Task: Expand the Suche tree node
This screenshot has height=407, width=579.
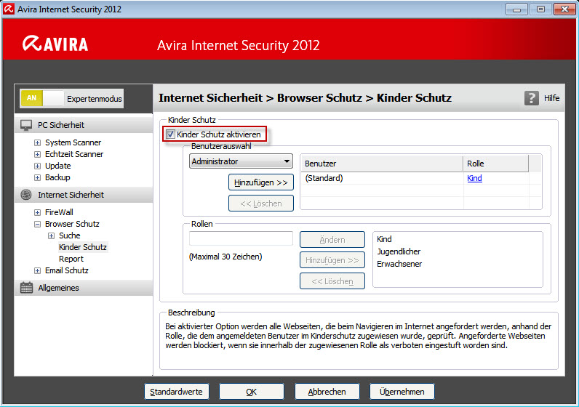Action: (52, 235)
